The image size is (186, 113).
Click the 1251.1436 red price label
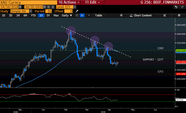(x=181, y=74)
